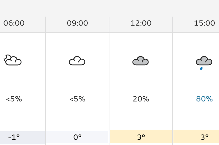This screenshot has width=219, height=145.
Task: Click the divider between the 09:00 and 12:00 columns
Action: tap(109, 81)
